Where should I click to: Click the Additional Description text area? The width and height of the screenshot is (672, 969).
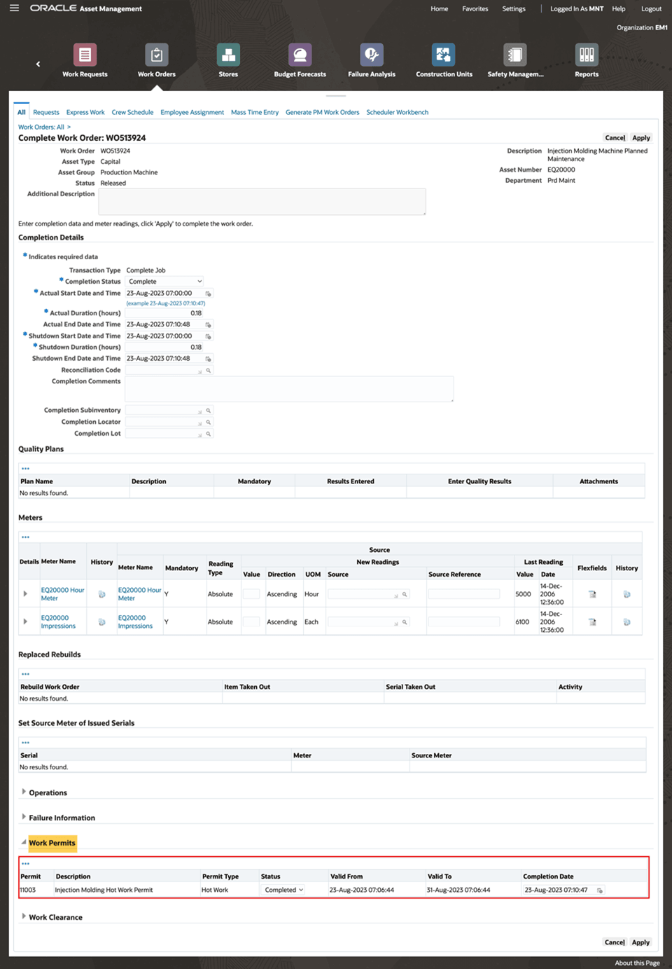[262, 202]
